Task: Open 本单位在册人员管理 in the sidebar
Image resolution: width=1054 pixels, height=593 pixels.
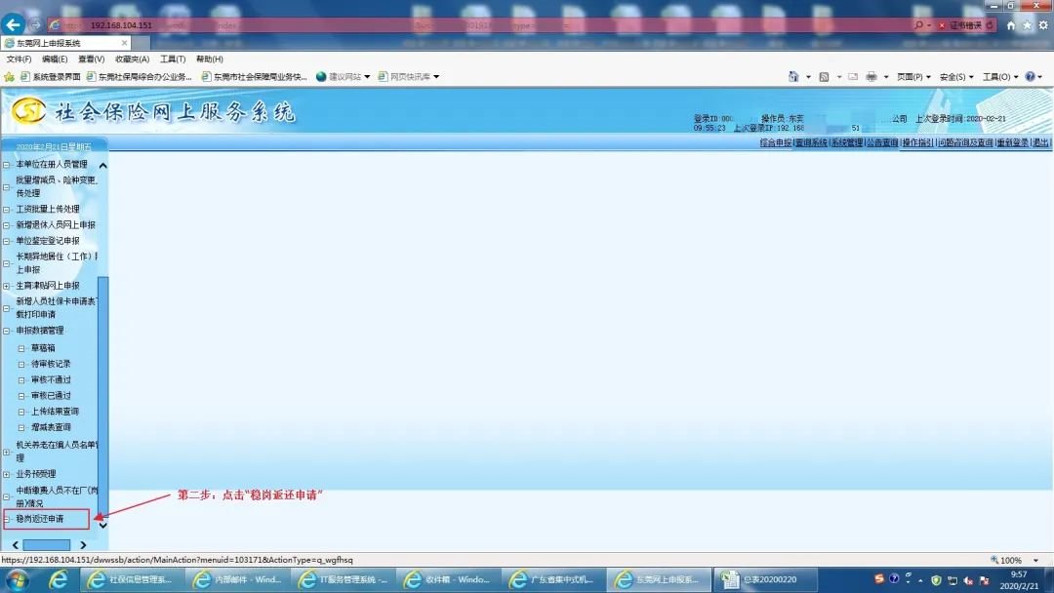Action: pyautogui.click(x=52, y=165)
